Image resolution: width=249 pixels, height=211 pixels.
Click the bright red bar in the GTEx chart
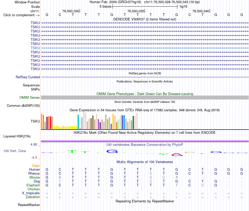click(x=51, y=123)
